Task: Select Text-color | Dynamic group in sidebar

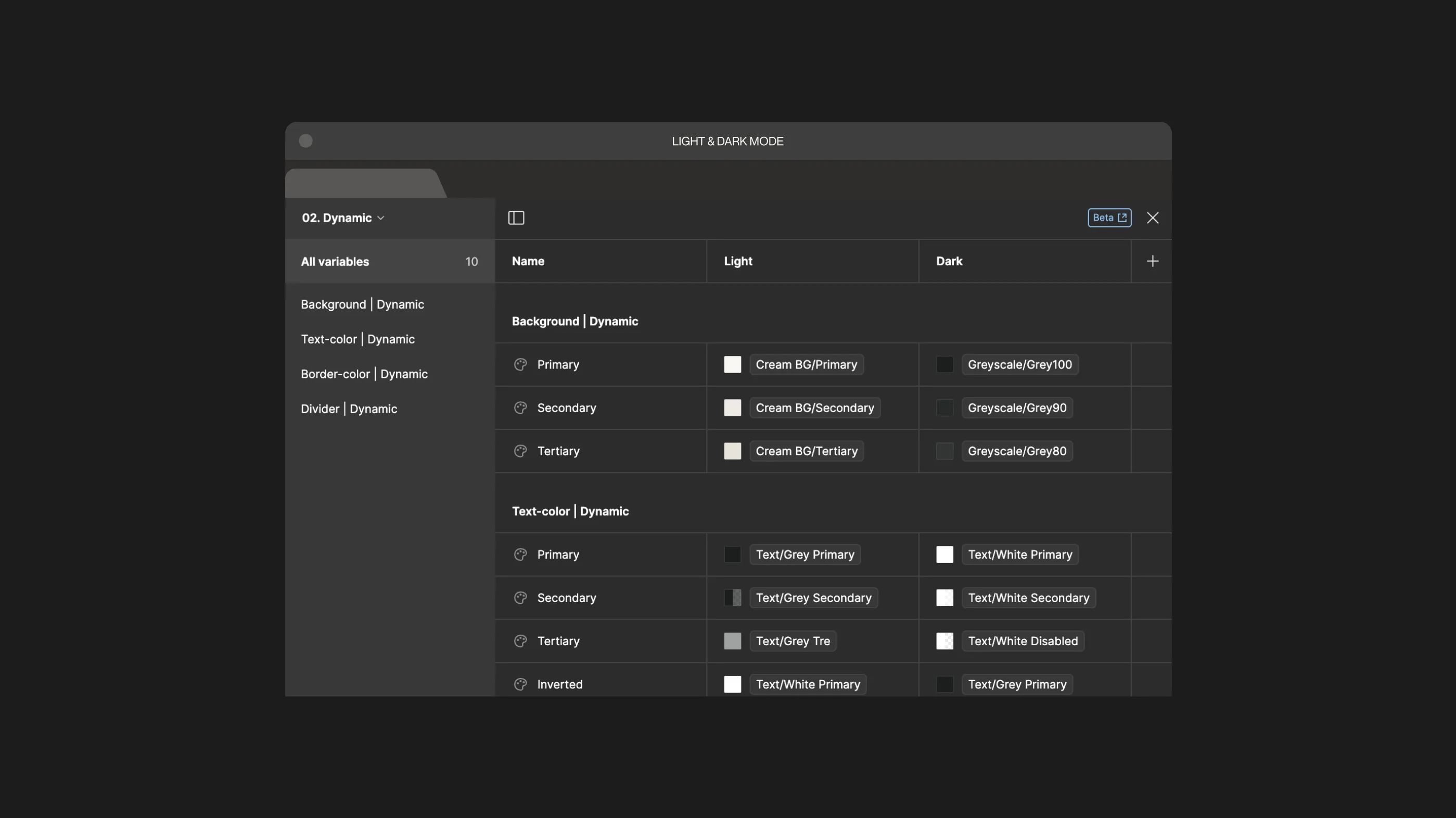Action: tap(358, 339)
